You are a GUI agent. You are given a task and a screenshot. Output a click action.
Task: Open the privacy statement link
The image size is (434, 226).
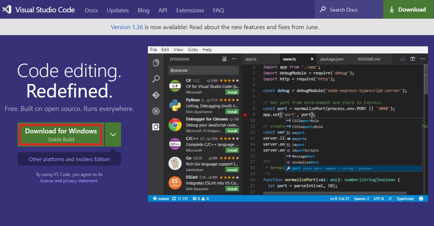pyautogui.click(x=81, y=181)
